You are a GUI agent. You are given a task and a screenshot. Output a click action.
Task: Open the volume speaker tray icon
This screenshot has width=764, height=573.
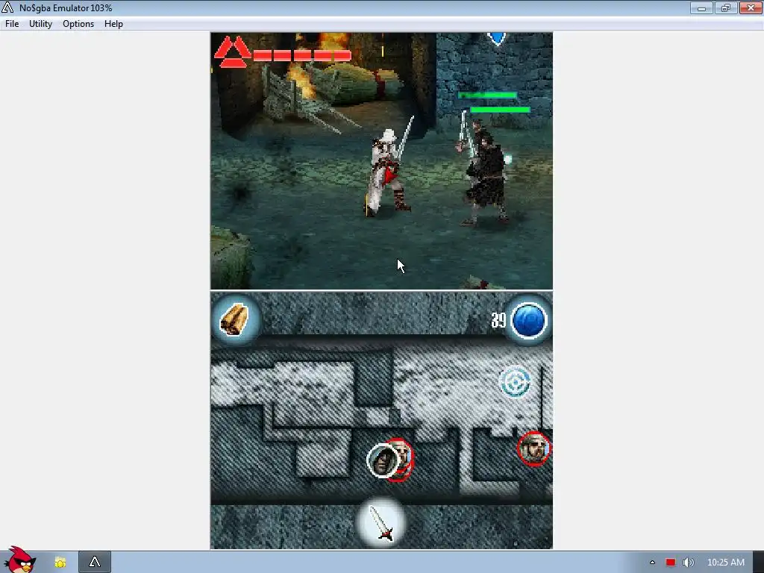(688, 563)
